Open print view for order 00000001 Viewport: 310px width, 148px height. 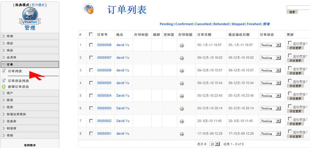pyautogui.click(x=182, y=134)
